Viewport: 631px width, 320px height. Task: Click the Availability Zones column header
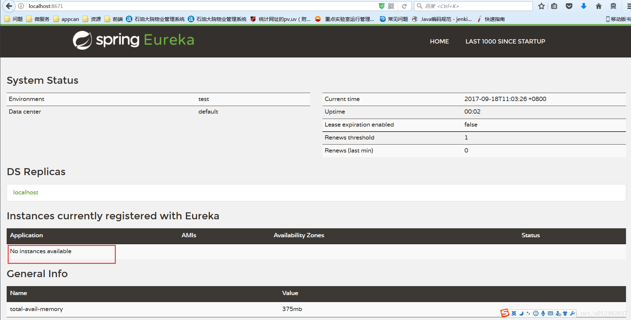pyautogui.click(x=299, y=235)
